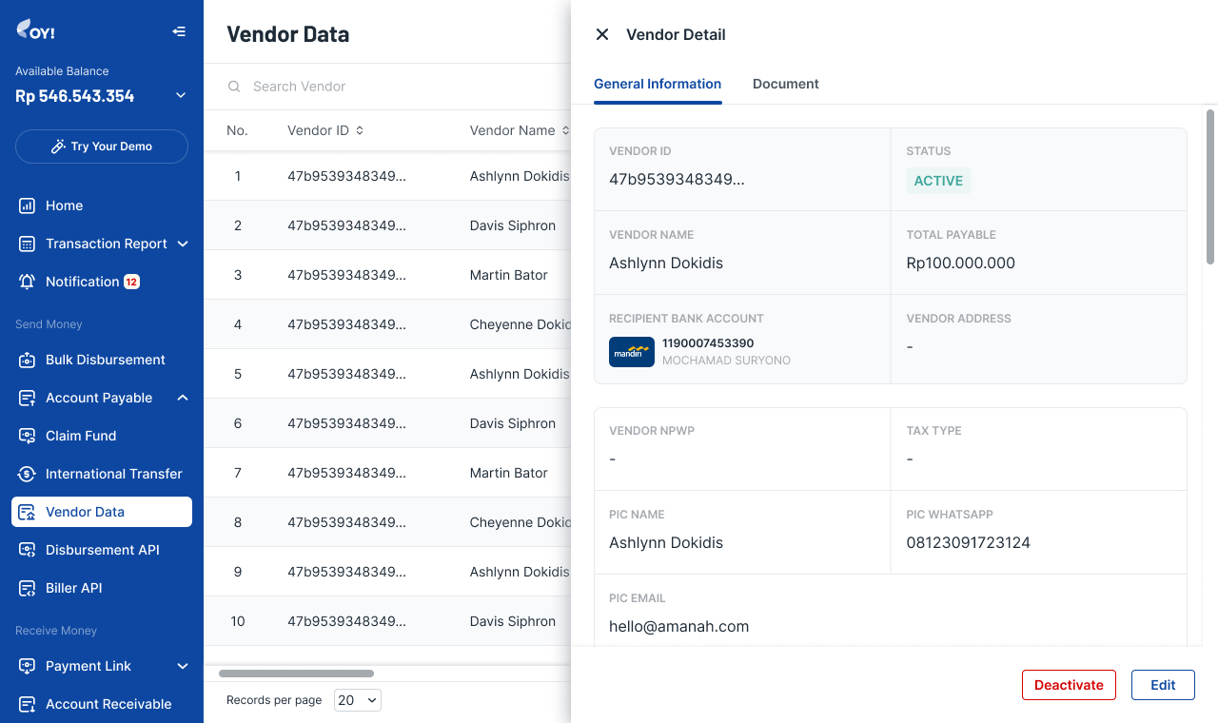Expand the Available Balance chevron

pyautogui.click(x=181, y=95)
